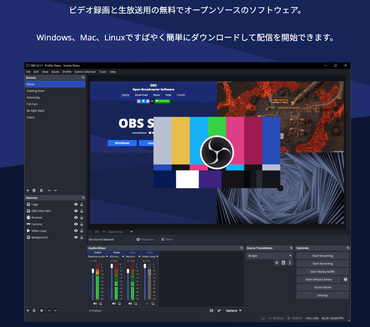This screenshot has height=327, width=370.
Task: Select the Starting Soon scene
Action: click(36, 91)
